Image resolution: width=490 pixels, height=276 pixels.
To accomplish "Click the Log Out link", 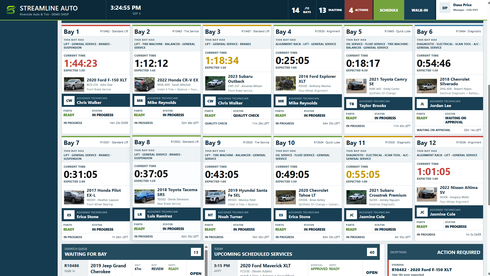I will 472,10.
